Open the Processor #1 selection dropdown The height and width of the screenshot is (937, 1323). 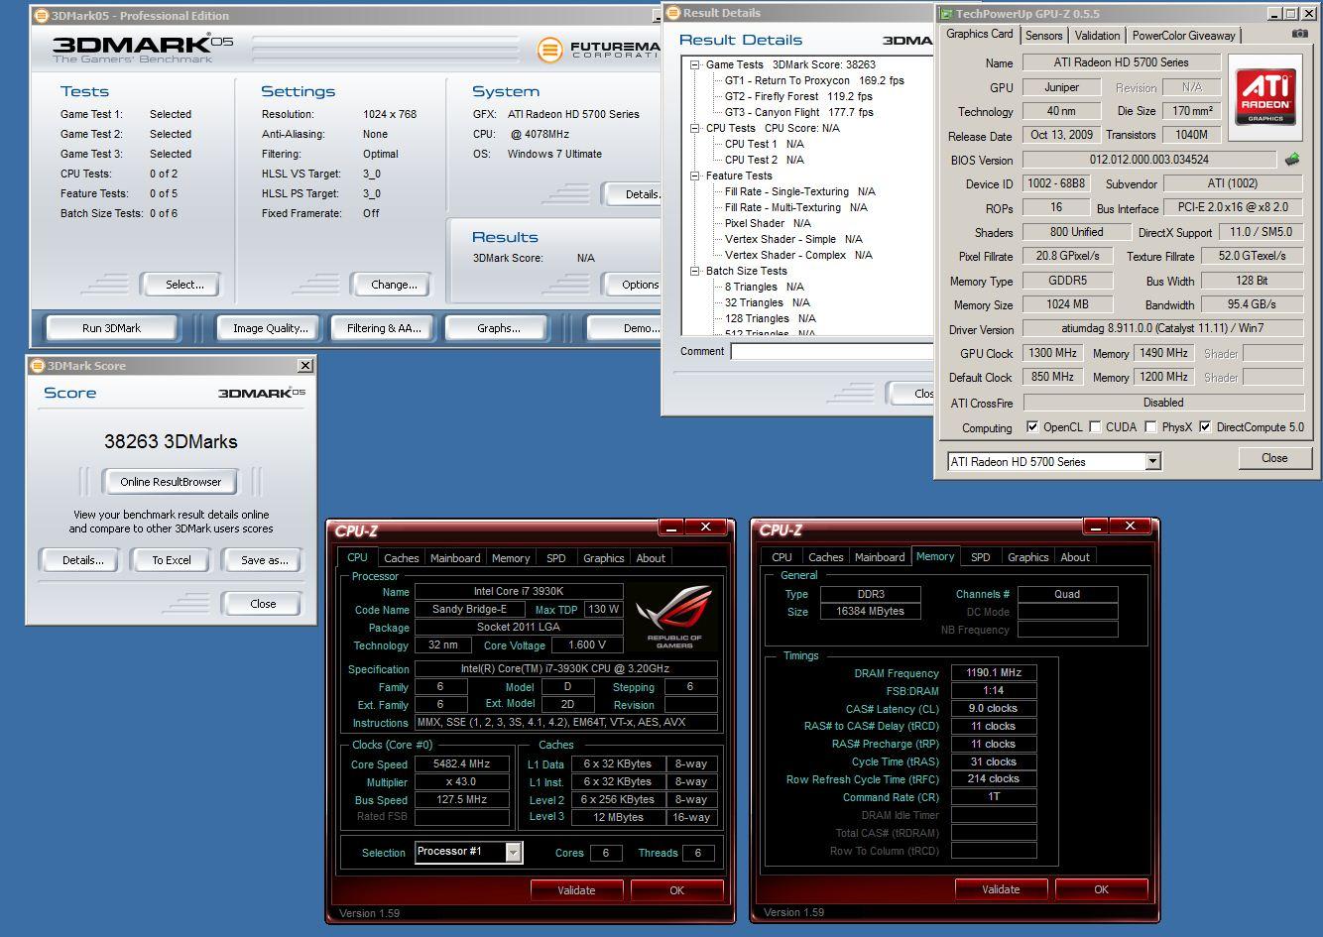(513, 852)
